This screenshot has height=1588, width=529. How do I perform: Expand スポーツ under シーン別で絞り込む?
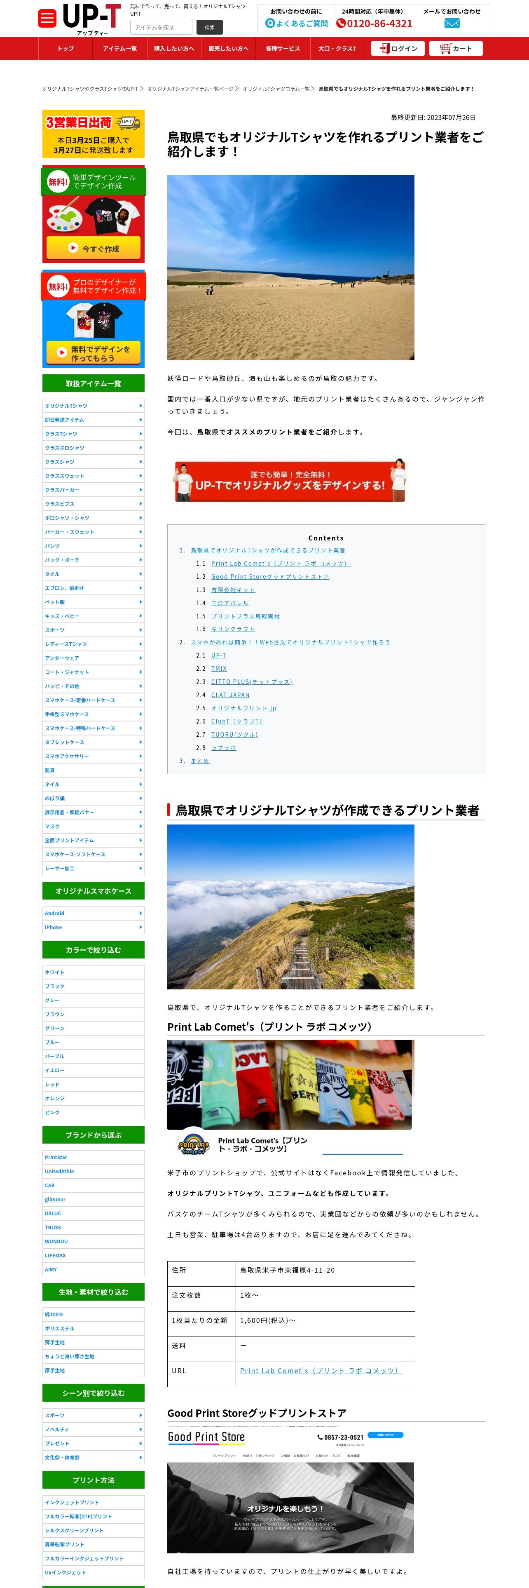click(94, 1415)
